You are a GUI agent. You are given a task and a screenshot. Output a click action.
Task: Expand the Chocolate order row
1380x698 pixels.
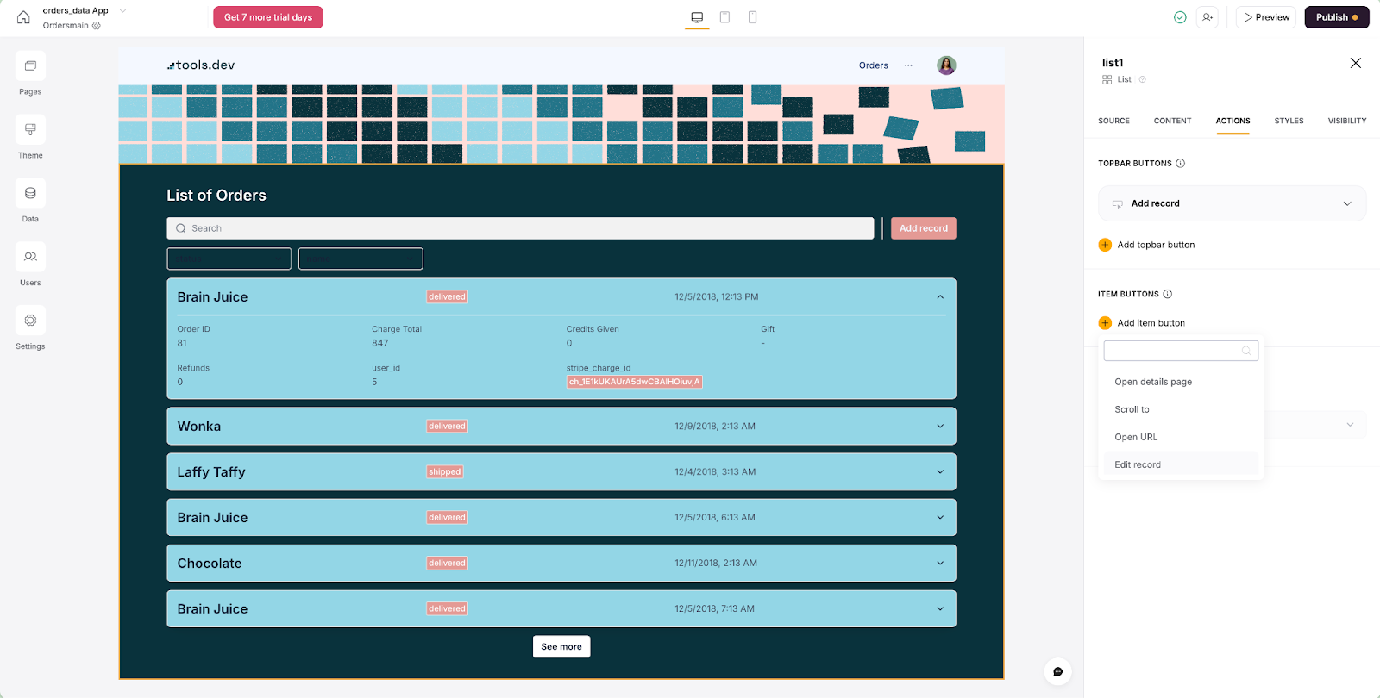point(940,564)
